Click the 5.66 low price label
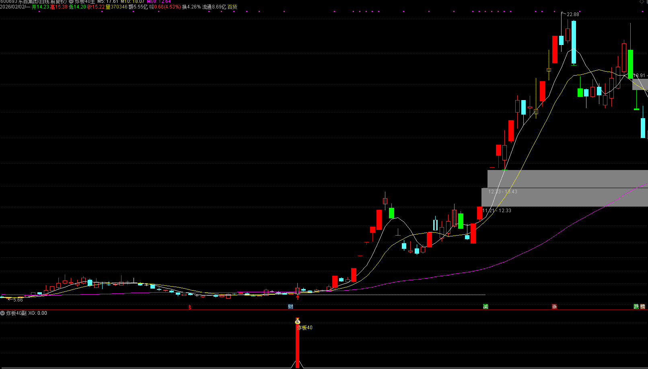The height and width of the screenshot is (369, 648). [18, 300]
